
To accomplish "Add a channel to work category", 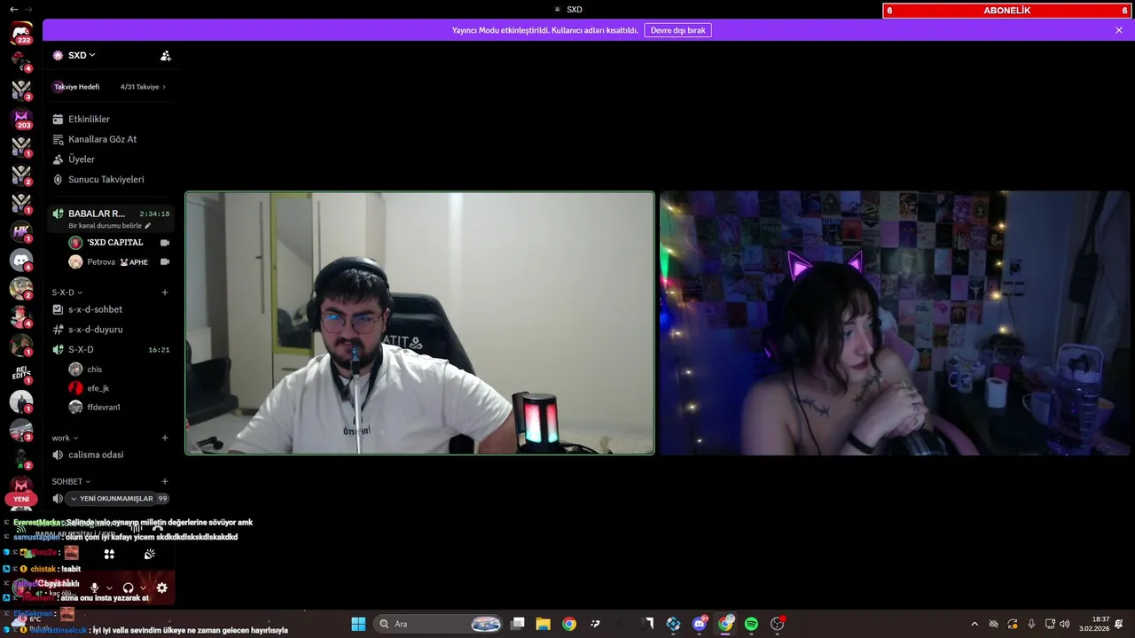I will (x=164, y=438).
